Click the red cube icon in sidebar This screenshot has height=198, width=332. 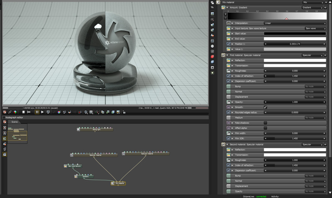pyautogui.click(x=212, y=56)
